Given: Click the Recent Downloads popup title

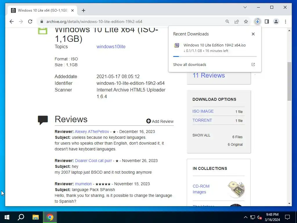Looking at the screenshot, I should coord(191,34).
